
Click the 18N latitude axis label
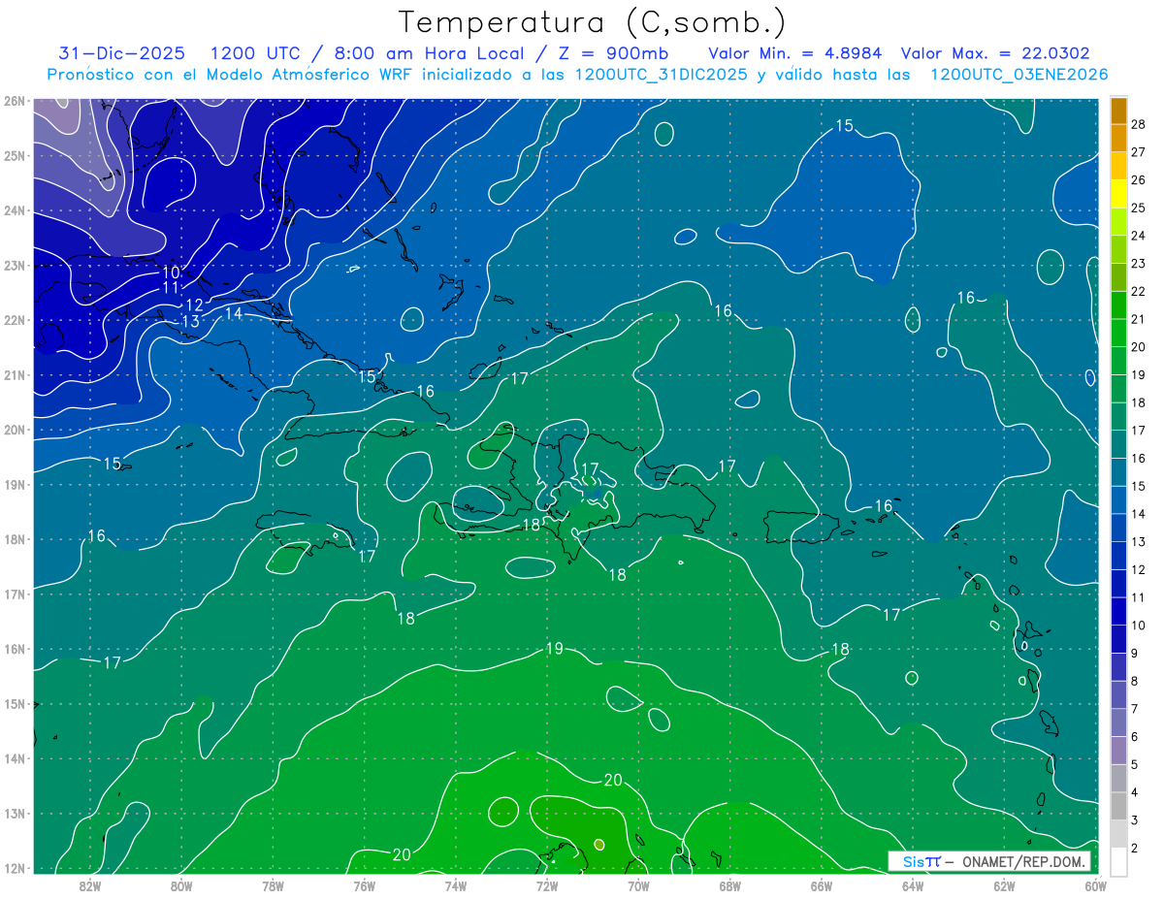click(x=15, y=539)
